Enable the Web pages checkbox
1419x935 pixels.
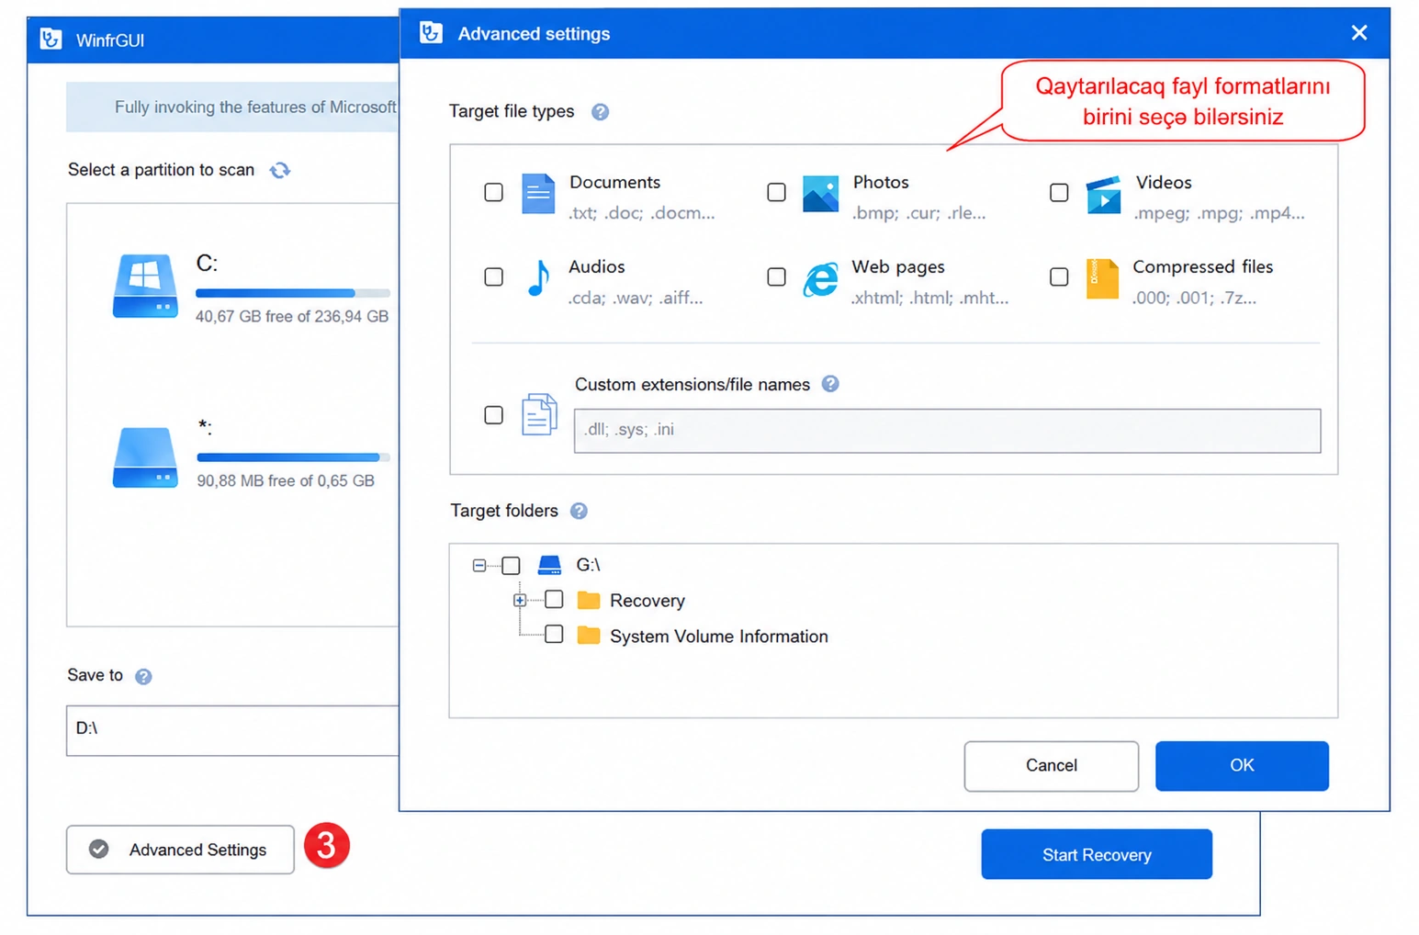point(776,276)
